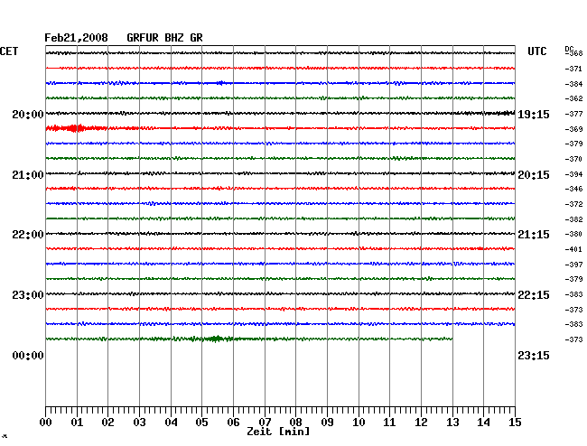Click minute 08 on the Zeit axis
Viewport: 587px width, 446px height.
pyautogui.click(x=295, y=423)
